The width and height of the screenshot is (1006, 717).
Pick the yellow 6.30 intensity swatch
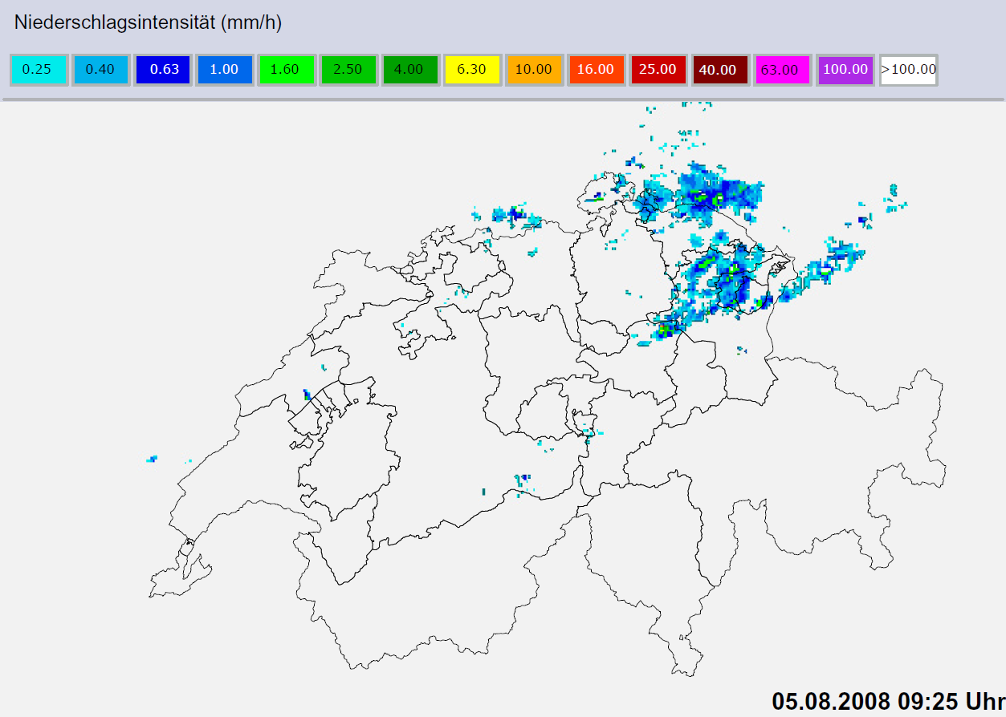tap(472, 70)
